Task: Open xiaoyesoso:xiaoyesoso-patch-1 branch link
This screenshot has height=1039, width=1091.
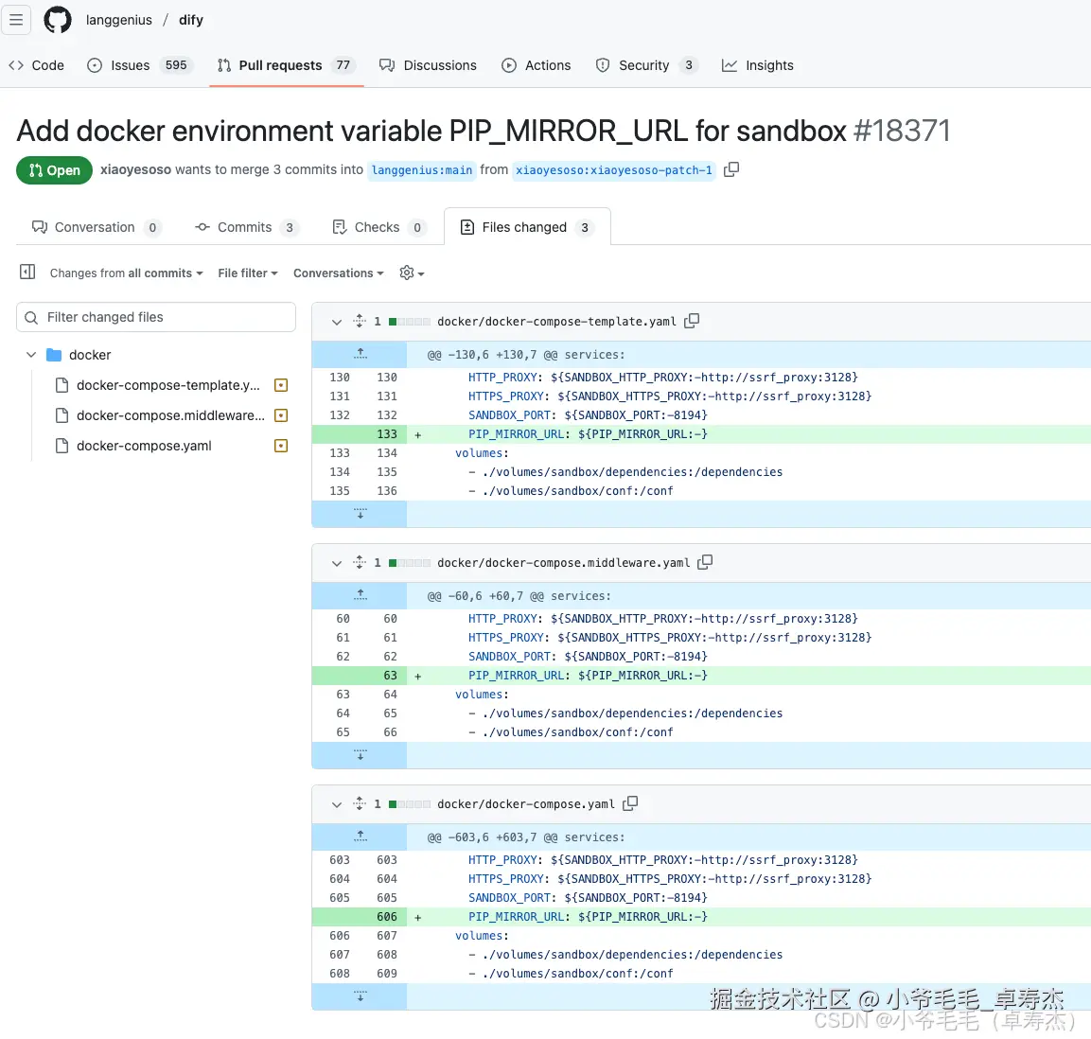Action: [x=614, y=169]
